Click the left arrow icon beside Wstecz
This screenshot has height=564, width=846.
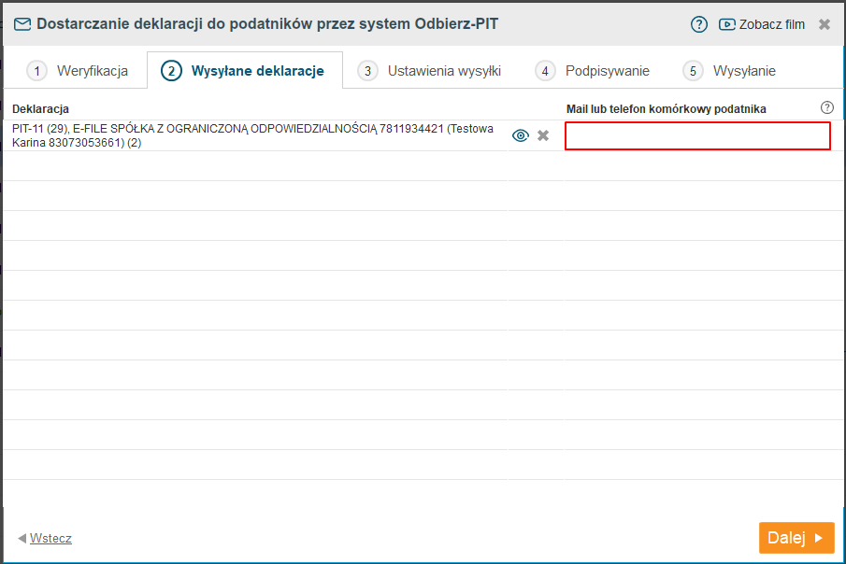click(x=22, y=539)
